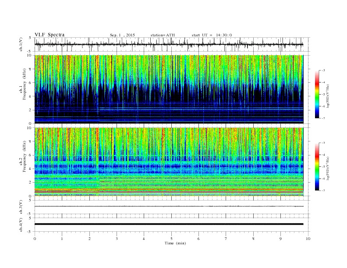Screen dimensions: 347x268
Task: Click time axis tick label "2"
Action: pos(89,239)
